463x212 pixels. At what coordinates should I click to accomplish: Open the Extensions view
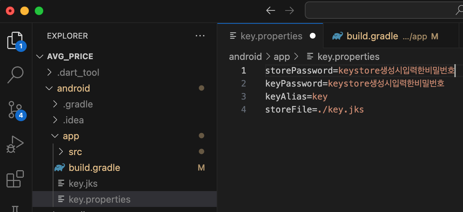pos(15,179)
